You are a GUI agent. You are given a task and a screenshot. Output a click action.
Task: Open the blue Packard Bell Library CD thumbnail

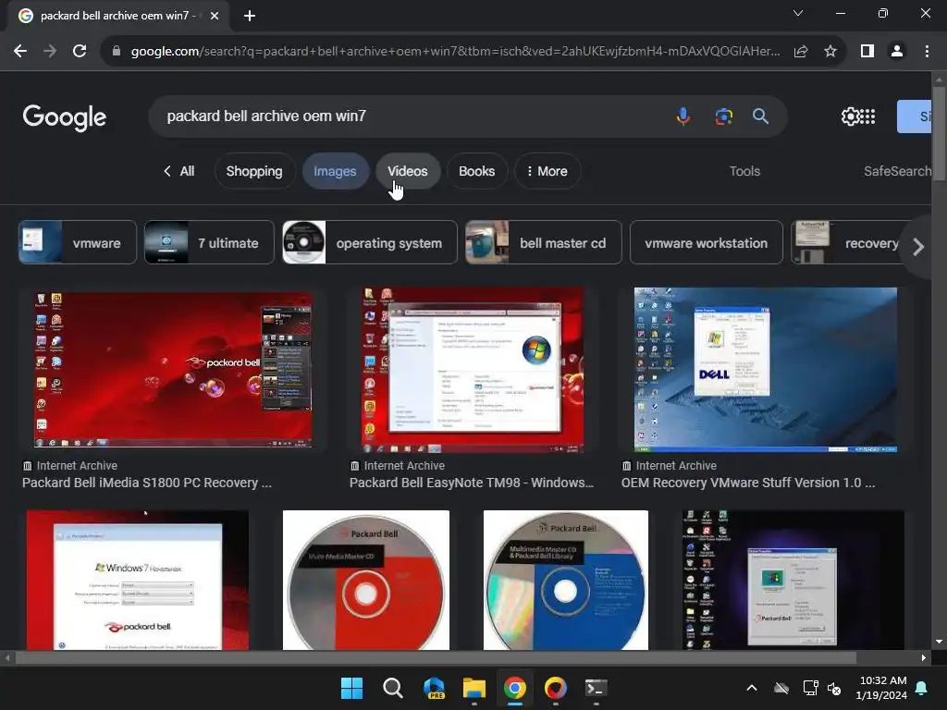click(566, 581)
